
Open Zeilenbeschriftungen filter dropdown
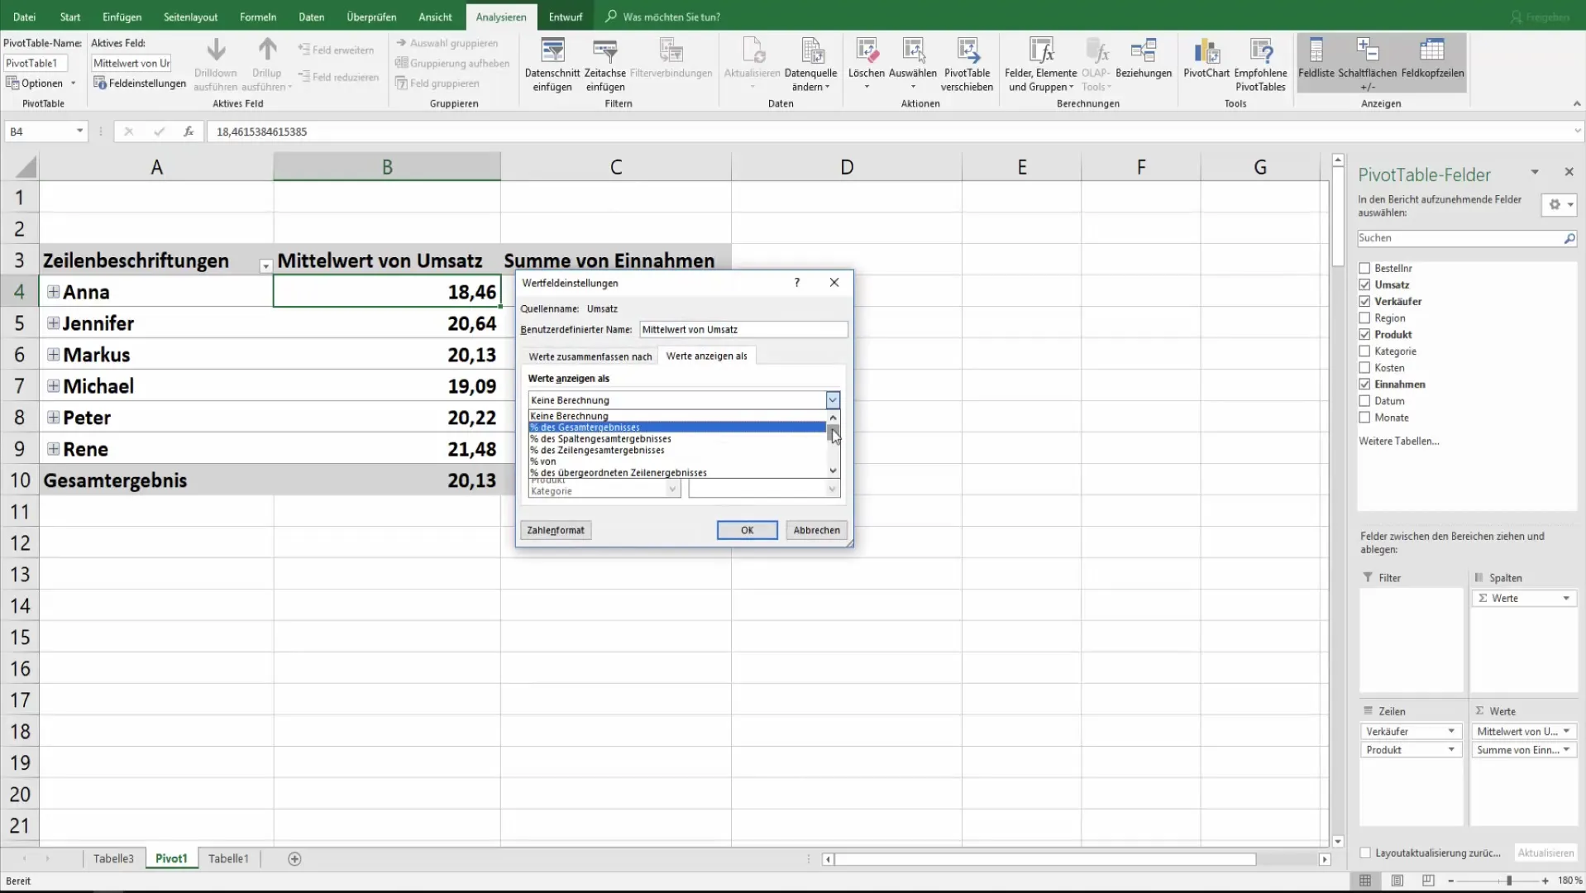tap(265, 266)
